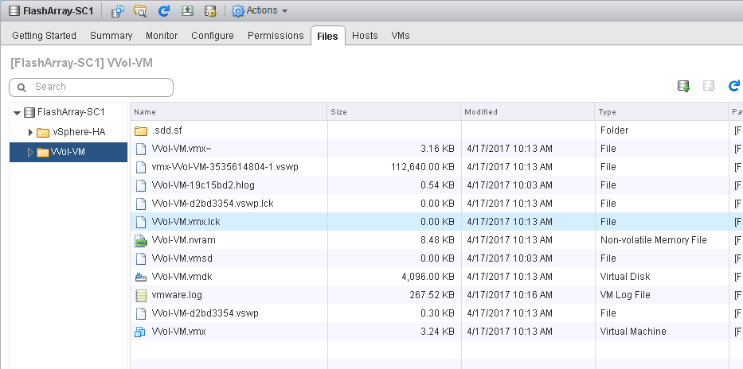Switch to the Getting Started tab

tap(44, 36)
